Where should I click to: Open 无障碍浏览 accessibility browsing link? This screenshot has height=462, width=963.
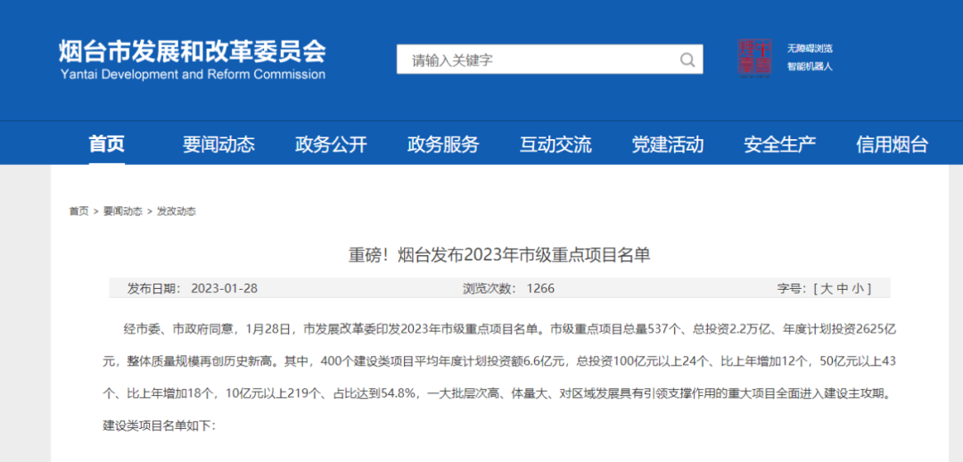[x=809, y=48]
